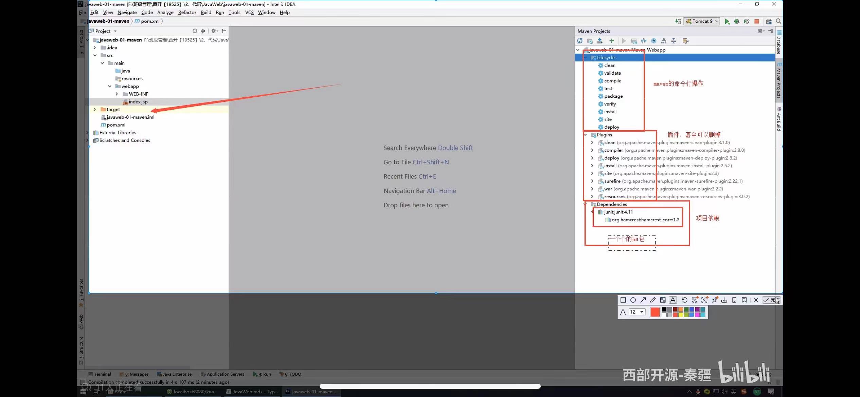Toggle offline mode in Maven Projects panel
860x397 pixels.
coord(653,41)
